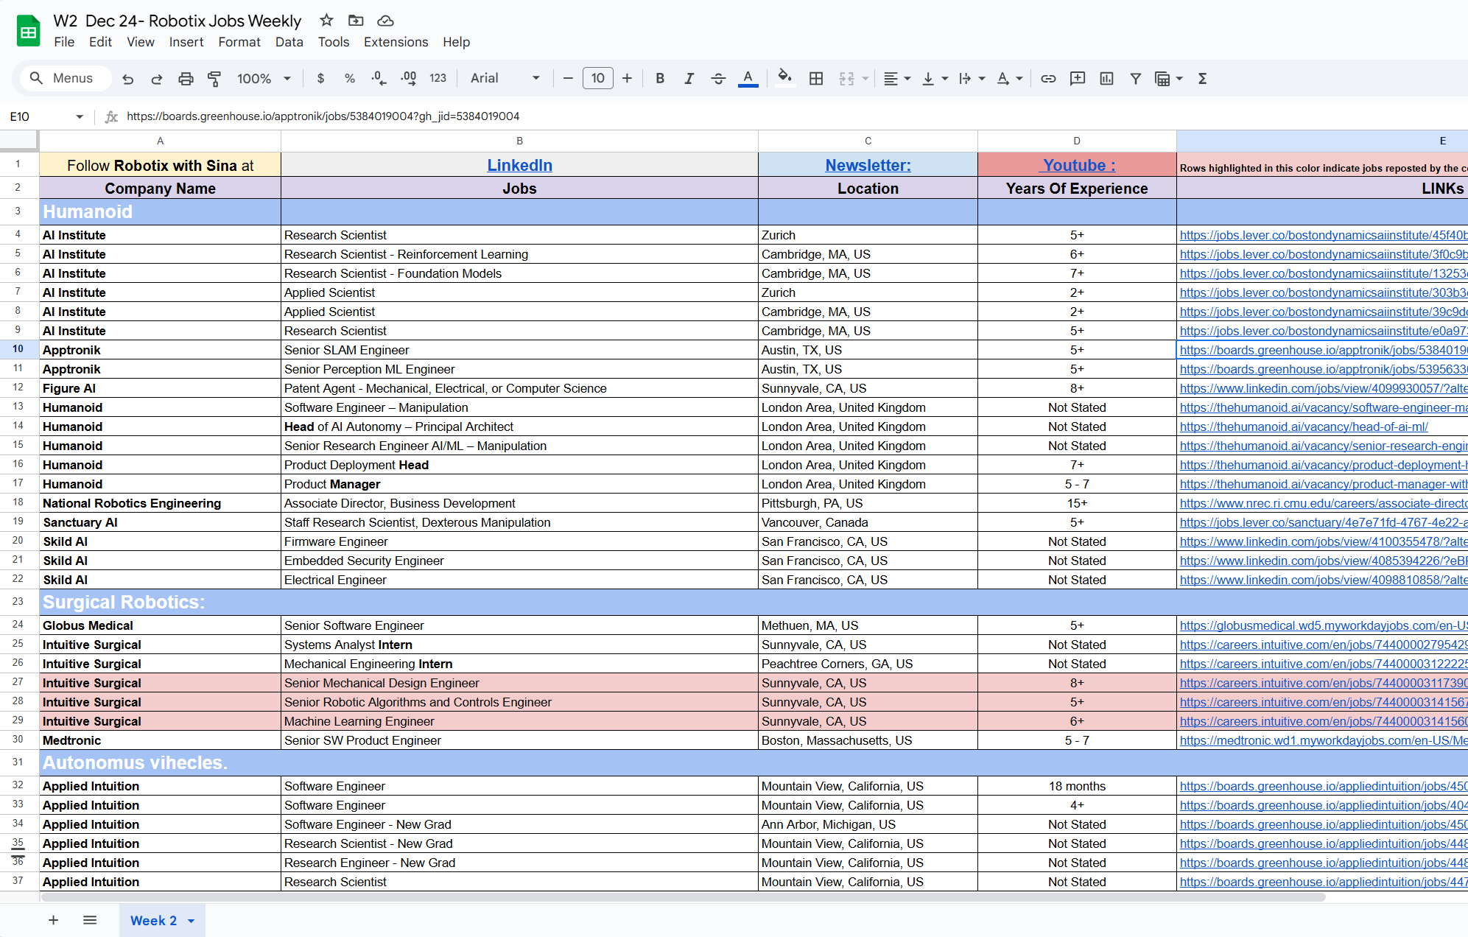This screenshot has height=937, width=1468.
Task: Open the Edit menu
Action: (x=100, y=42)
